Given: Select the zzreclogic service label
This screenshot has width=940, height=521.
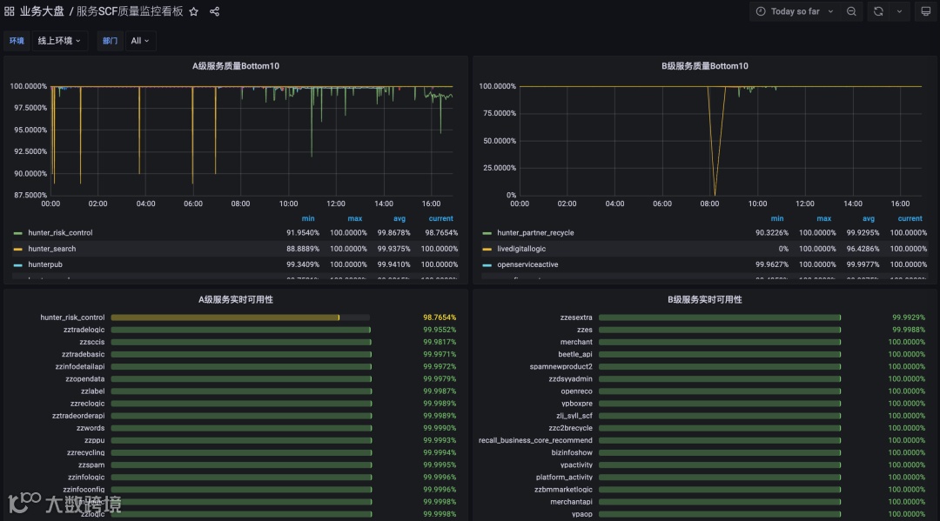Looking at the screenshot, I should point(87,404).
